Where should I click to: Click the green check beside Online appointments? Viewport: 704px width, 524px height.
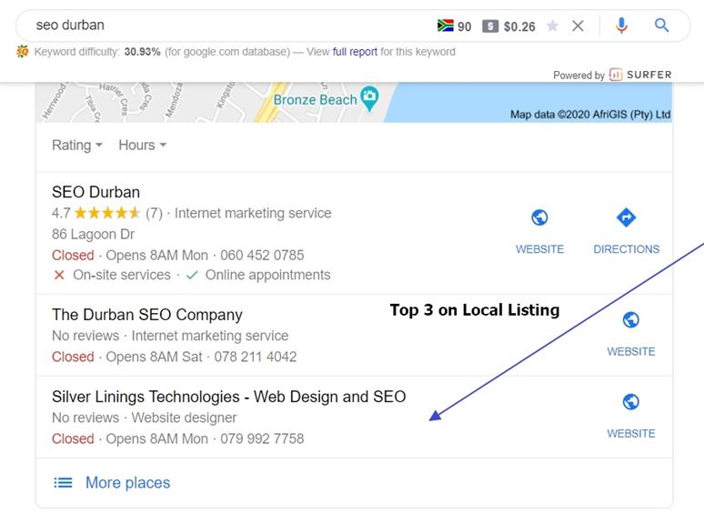coord(192,275)
